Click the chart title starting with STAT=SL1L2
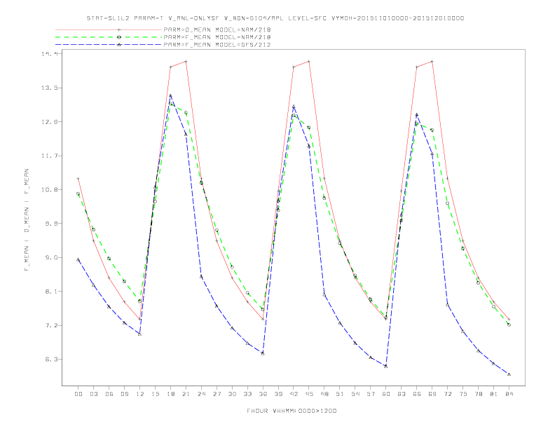555x429 pixels. pyautogui.click(x=275, y=18)
